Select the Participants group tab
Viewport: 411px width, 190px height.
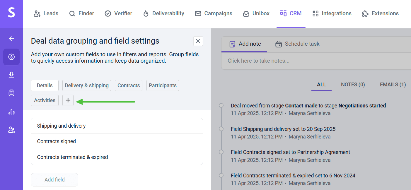click(163, 85)
